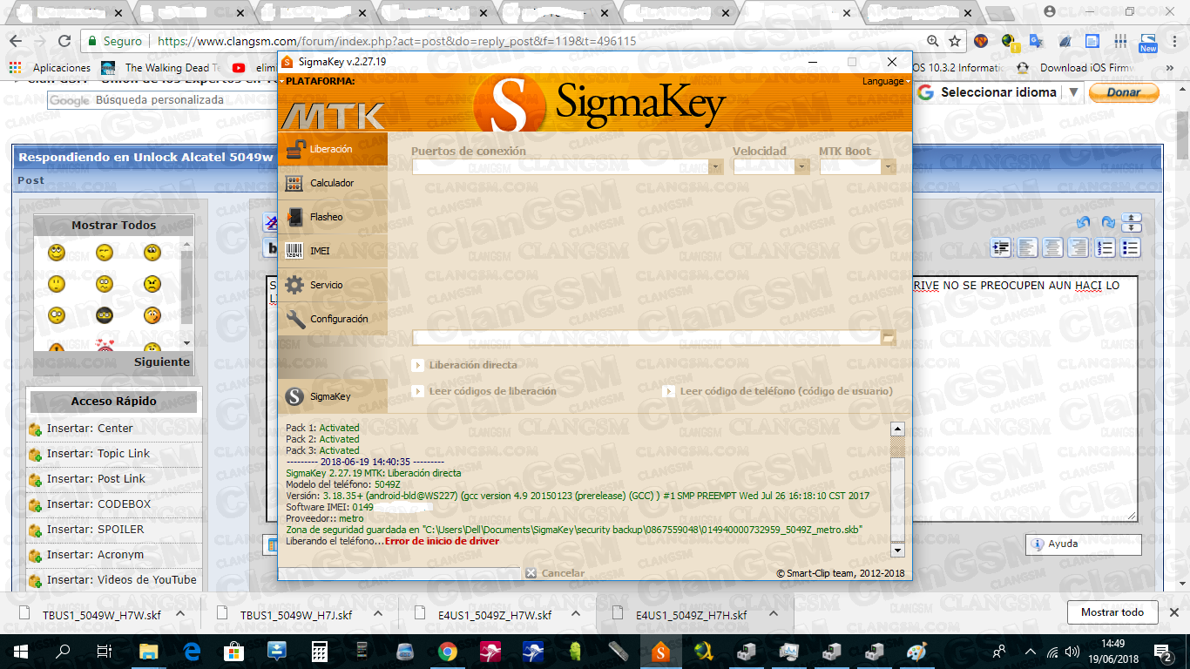Click Chrome icon in the taskbar
Viewport: 1190px width, 669px height.
click(448, 651)
